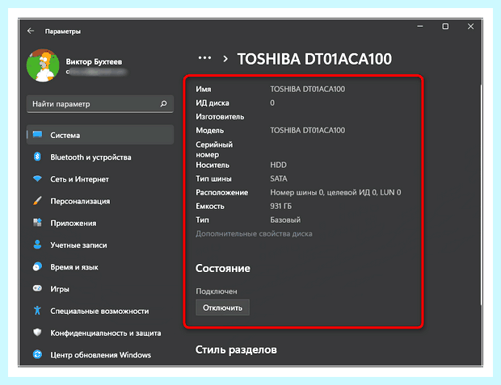Click the paintbrush Персонализация icon
The height and width of the screenshot is (385, 501).
click(x=37, y=201)
